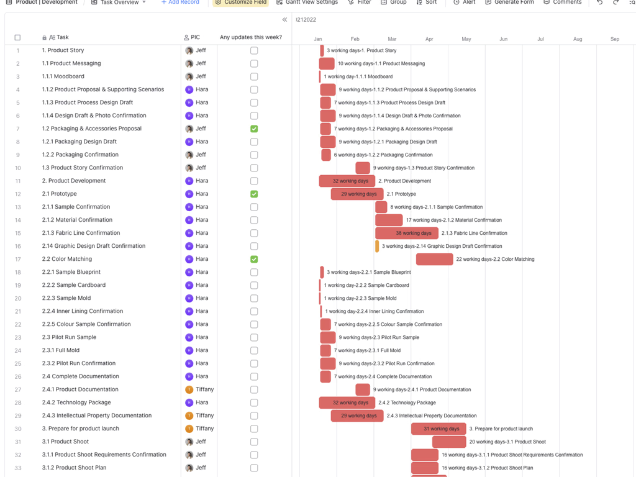
Task: Collapse the grid panel with double-chevron icon
Action: point(284,19)
